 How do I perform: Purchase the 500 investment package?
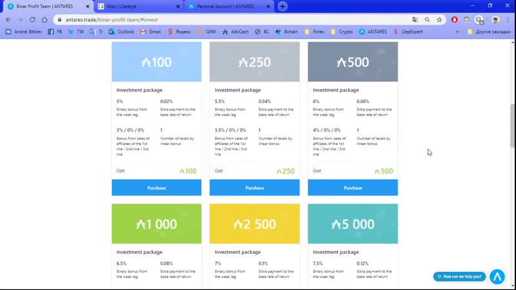pos(353,188)
